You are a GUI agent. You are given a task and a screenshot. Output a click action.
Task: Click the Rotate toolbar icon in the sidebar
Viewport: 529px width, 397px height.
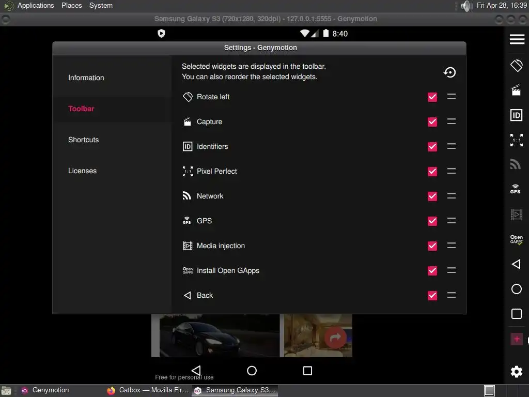pos(516,66)
